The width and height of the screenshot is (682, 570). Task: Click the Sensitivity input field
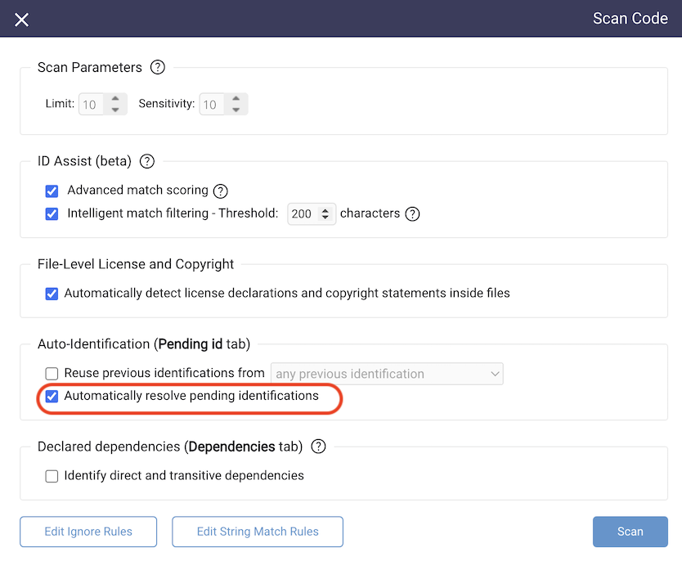pyautogui.click(x=212, y=105)
